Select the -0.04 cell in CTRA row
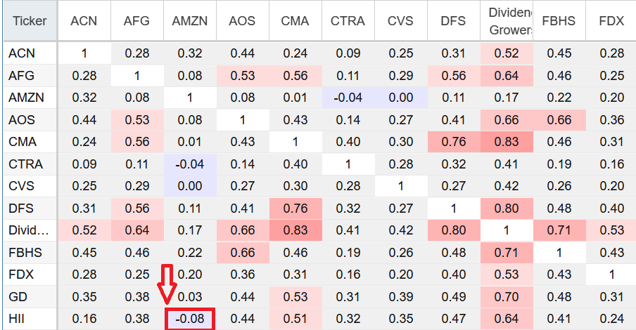Image resolution: width=636 pixels, height=330 pixels. (190, 164)
